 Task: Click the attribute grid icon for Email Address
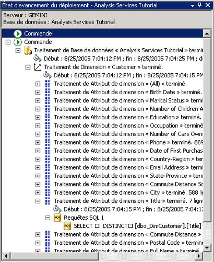[47, 167]
